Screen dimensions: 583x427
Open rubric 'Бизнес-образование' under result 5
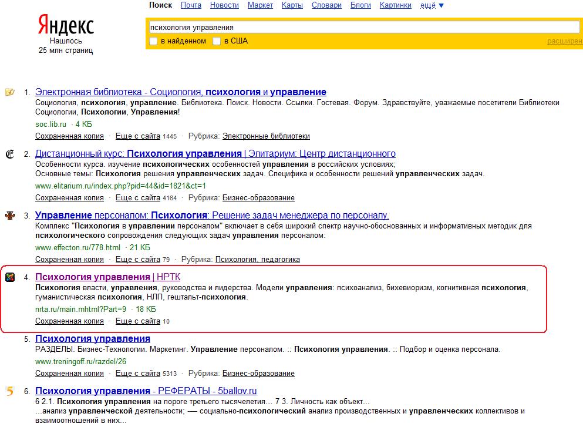click(258, 374)
